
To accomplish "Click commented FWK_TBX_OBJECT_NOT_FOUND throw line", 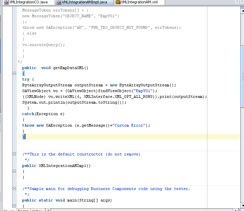I will pyautogui.click(x=102, y=28).
